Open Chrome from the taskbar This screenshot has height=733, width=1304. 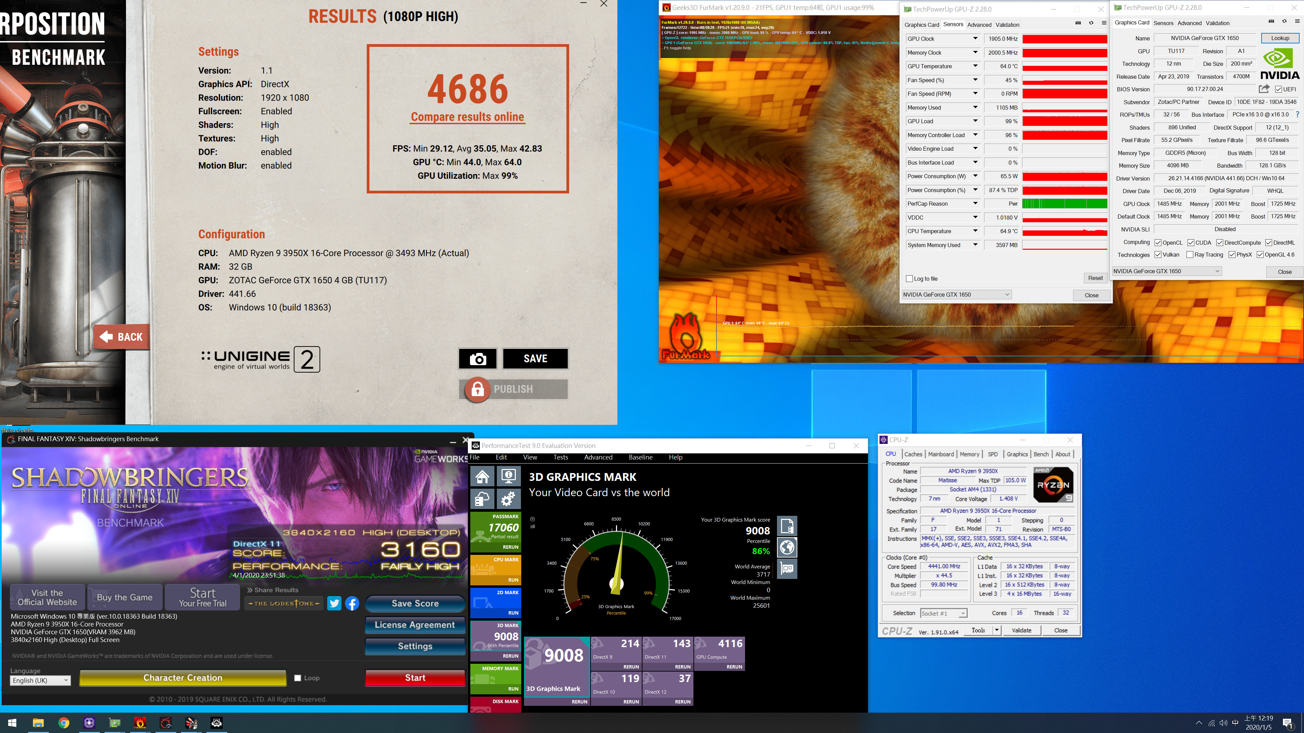(x=64, y=723)
